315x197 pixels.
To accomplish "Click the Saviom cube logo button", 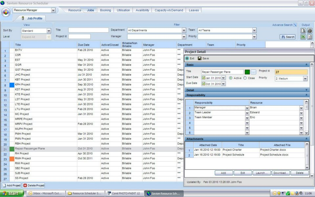I will pos(6,12).
